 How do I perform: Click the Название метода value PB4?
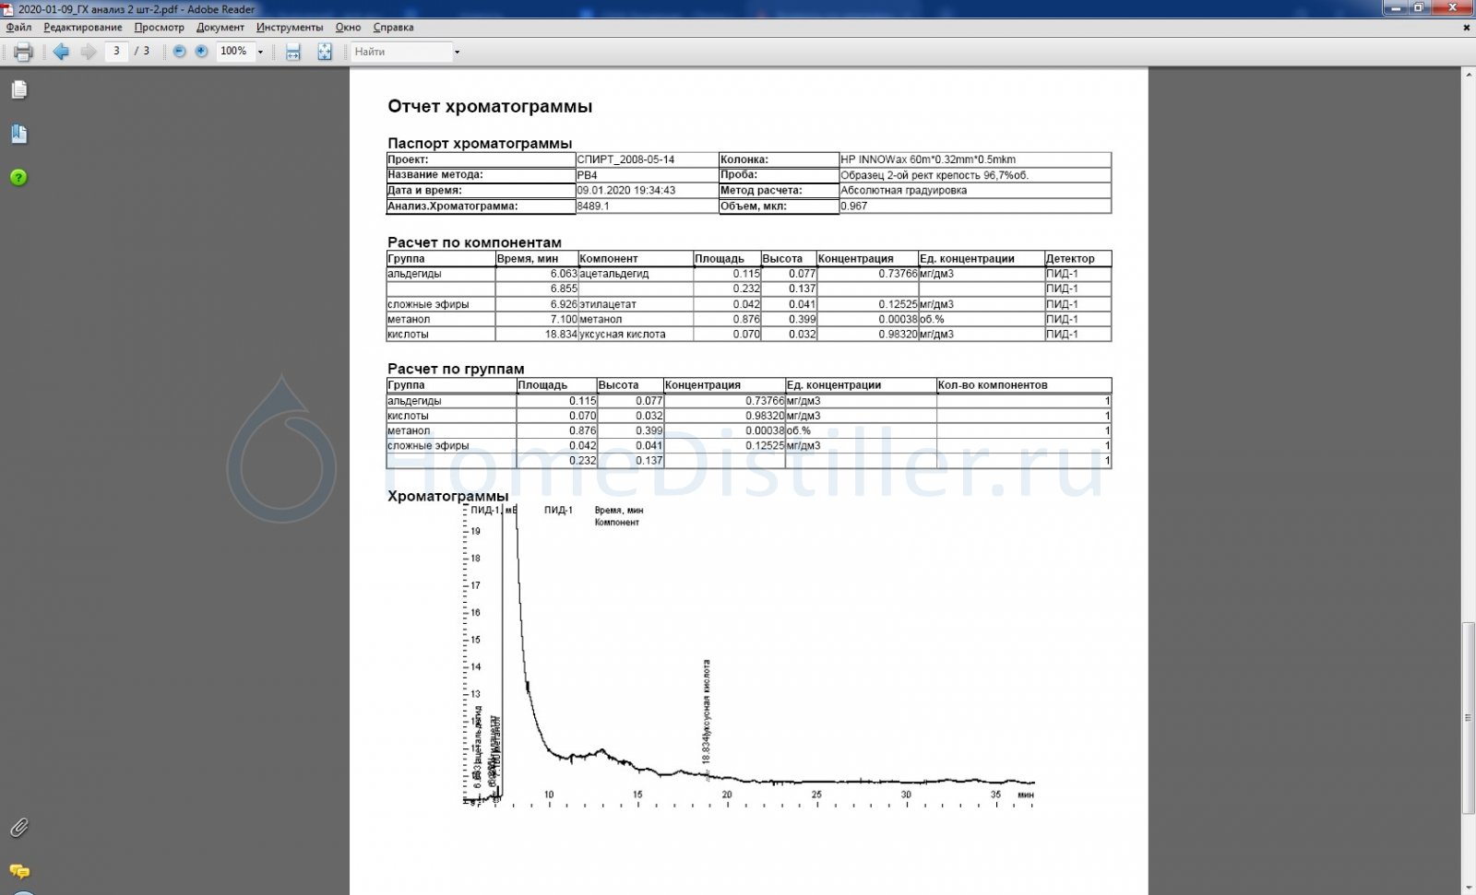click(x=587, y=175)
